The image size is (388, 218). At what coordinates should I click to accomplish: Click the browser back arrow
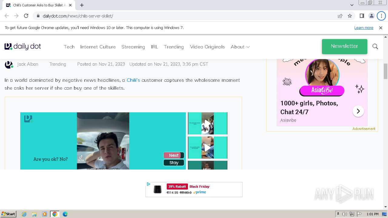[7, 16]
